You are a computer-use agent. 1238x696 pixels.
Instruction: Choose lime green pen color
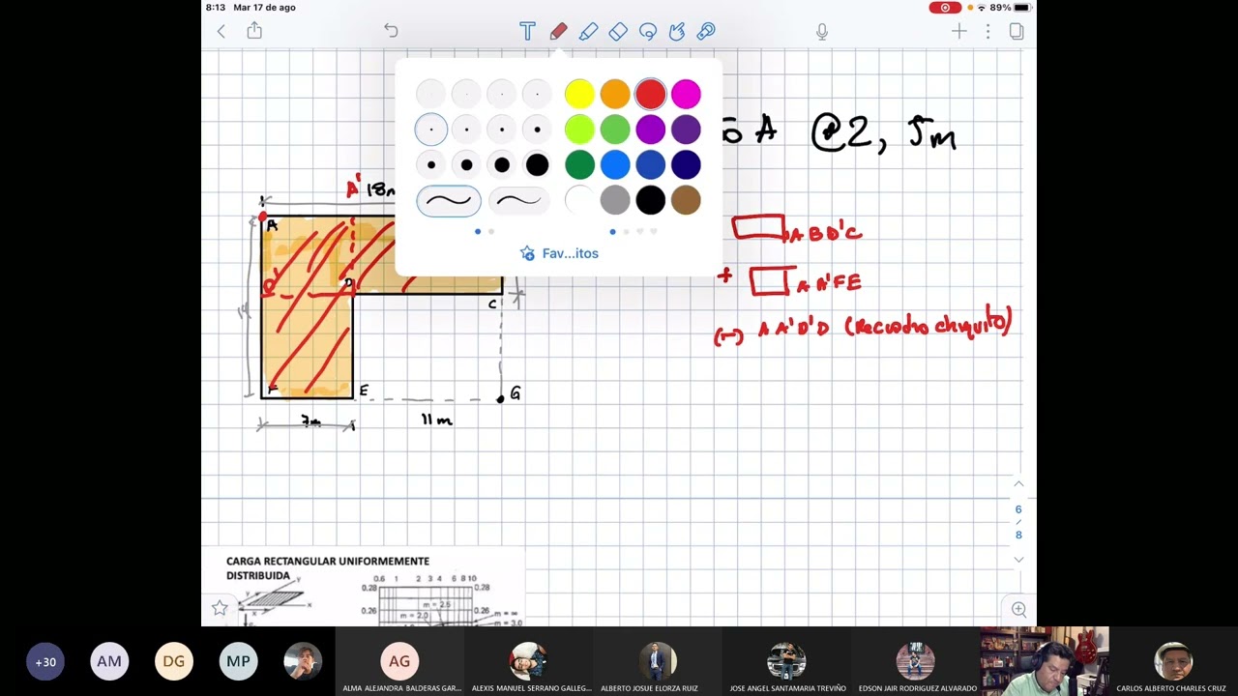pos(579,130)
